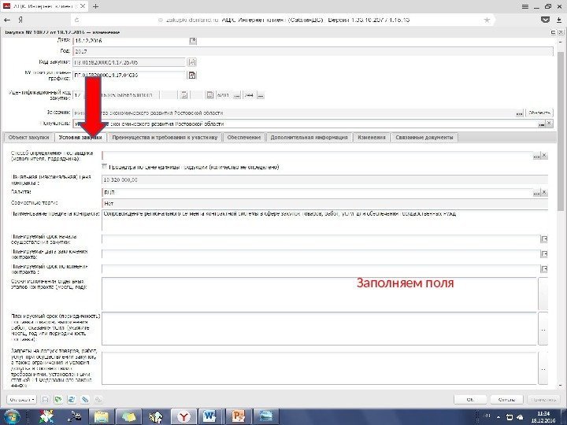Click the vertical scrollbar of the form
Screen dimensions: 567x425
(561, 131)
